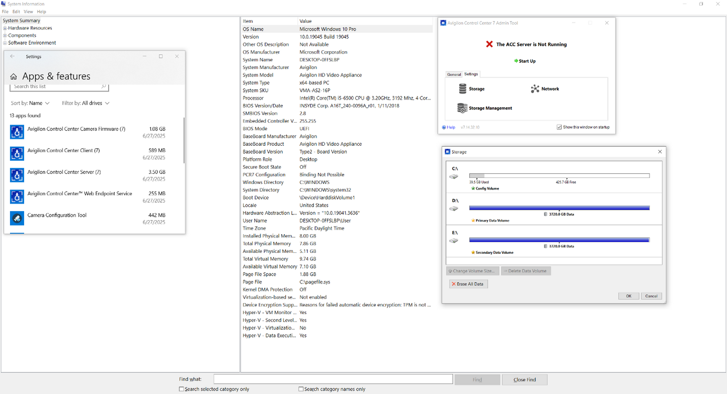Click the Primary Data Volume star icon
The image size is (727, 394).
pyautogui.click(x=473, y=221)
